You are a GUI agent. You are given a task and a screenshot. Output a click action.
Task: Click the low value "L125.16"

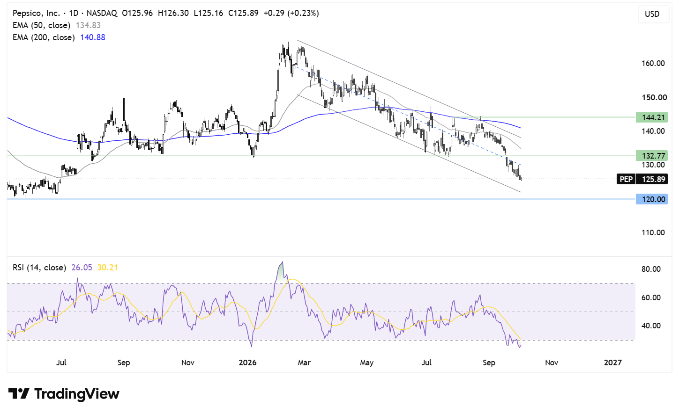[x=209, y=13]
